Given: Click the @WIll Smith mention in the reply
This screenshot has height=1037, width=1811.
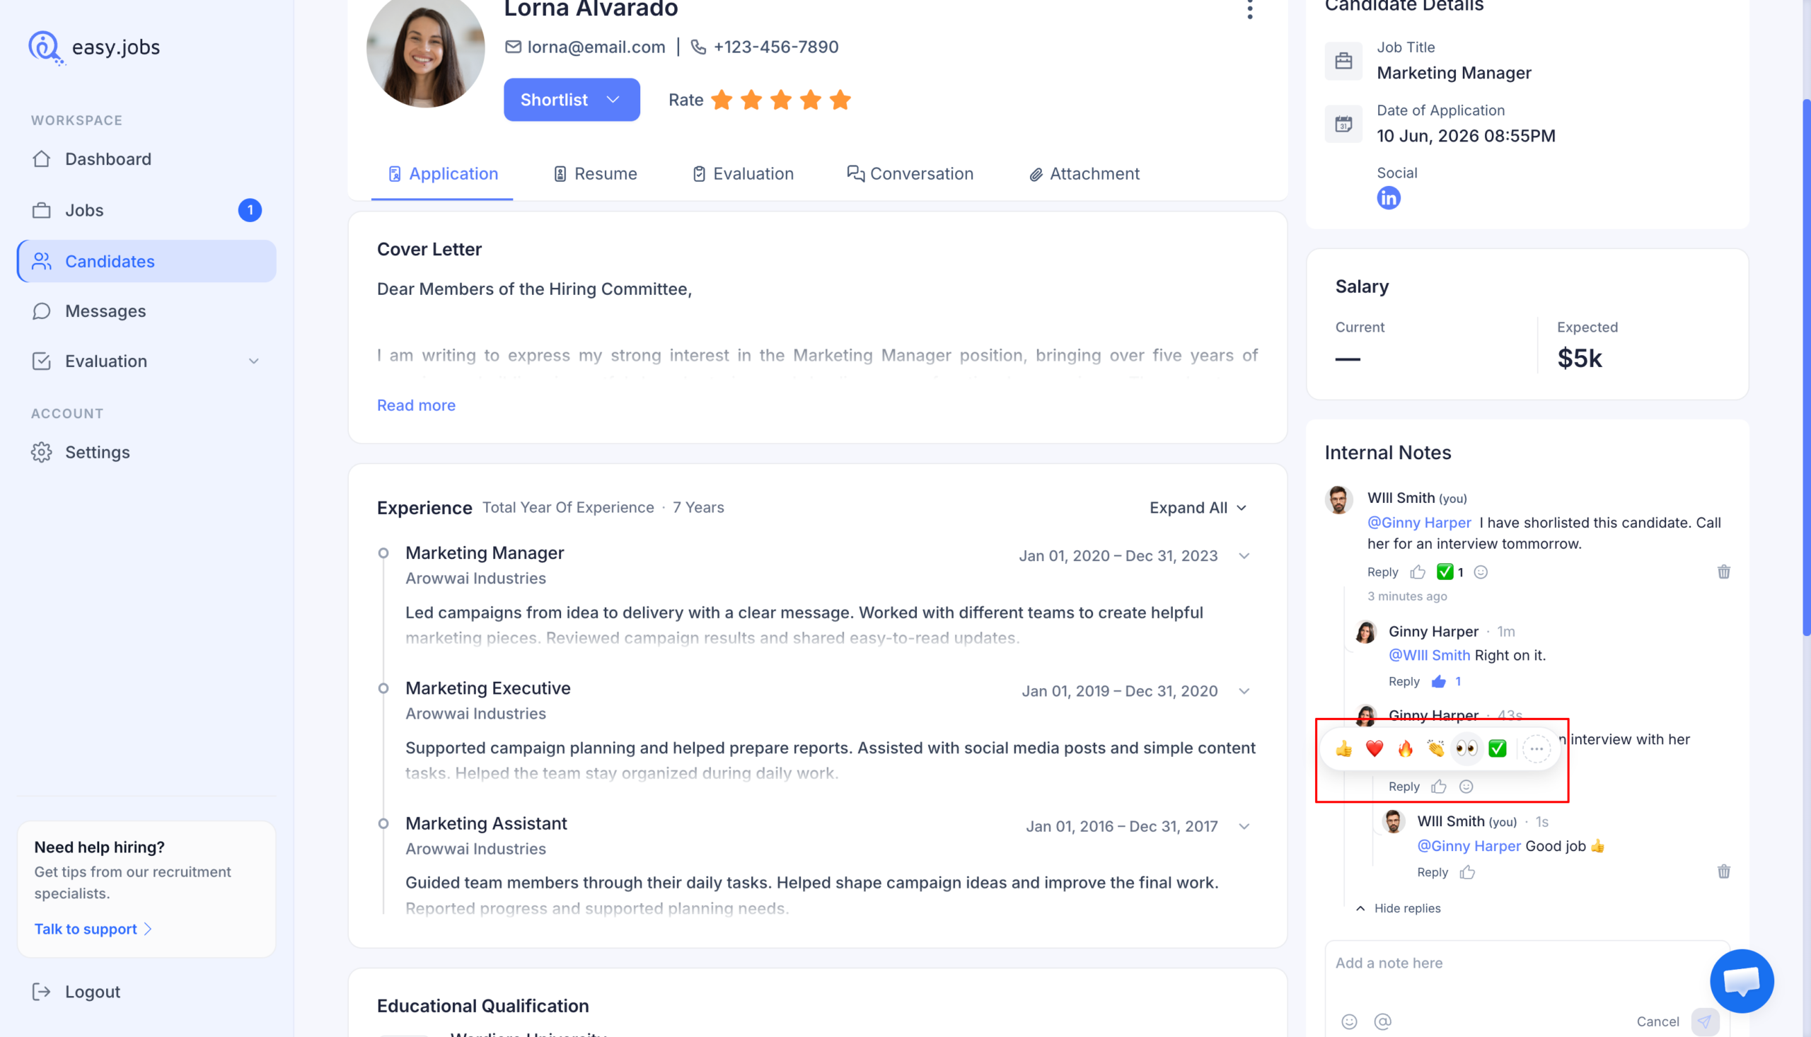Looking at the screenshot, I should [1428, 655].
